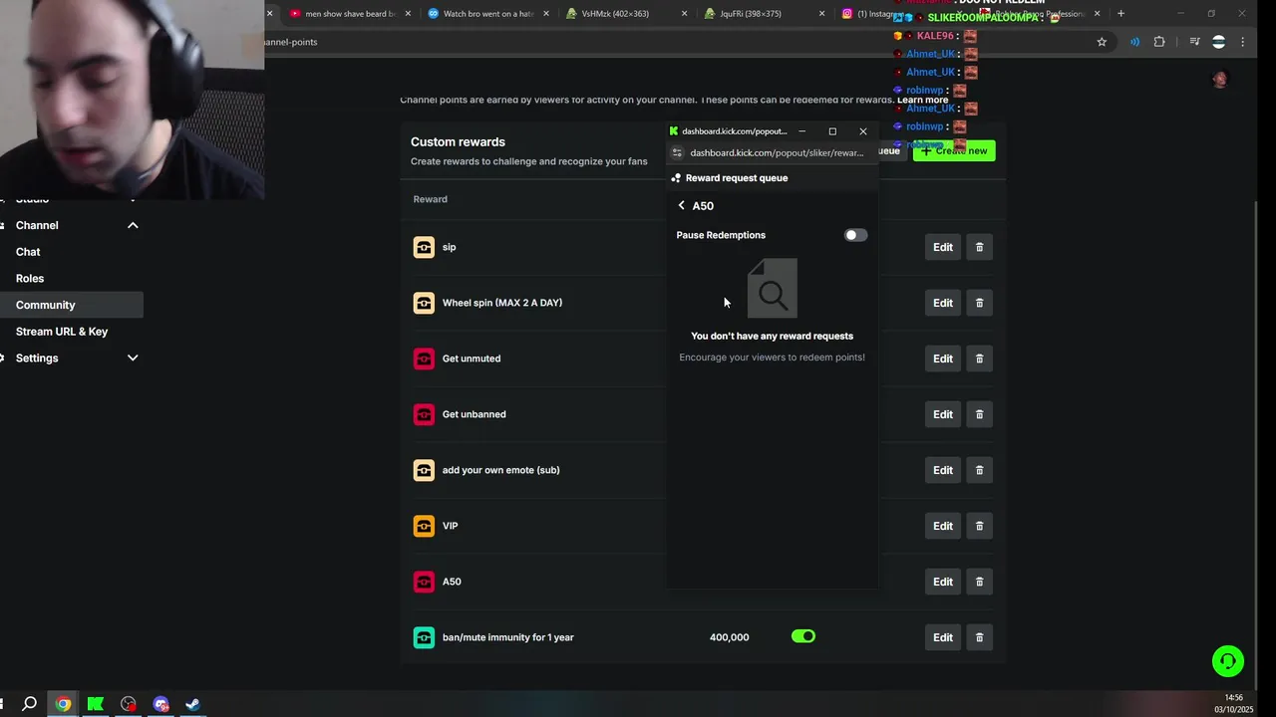Delete the Get unbanned reward

tap(979, 414)
